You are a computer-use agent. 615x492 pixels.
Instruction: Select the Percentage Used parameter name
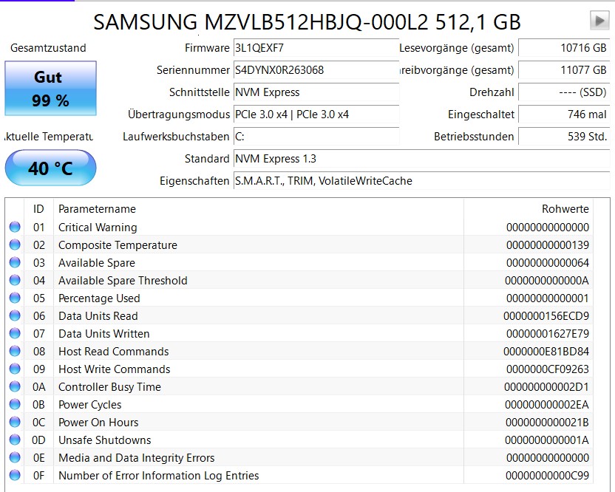[99, 298]
